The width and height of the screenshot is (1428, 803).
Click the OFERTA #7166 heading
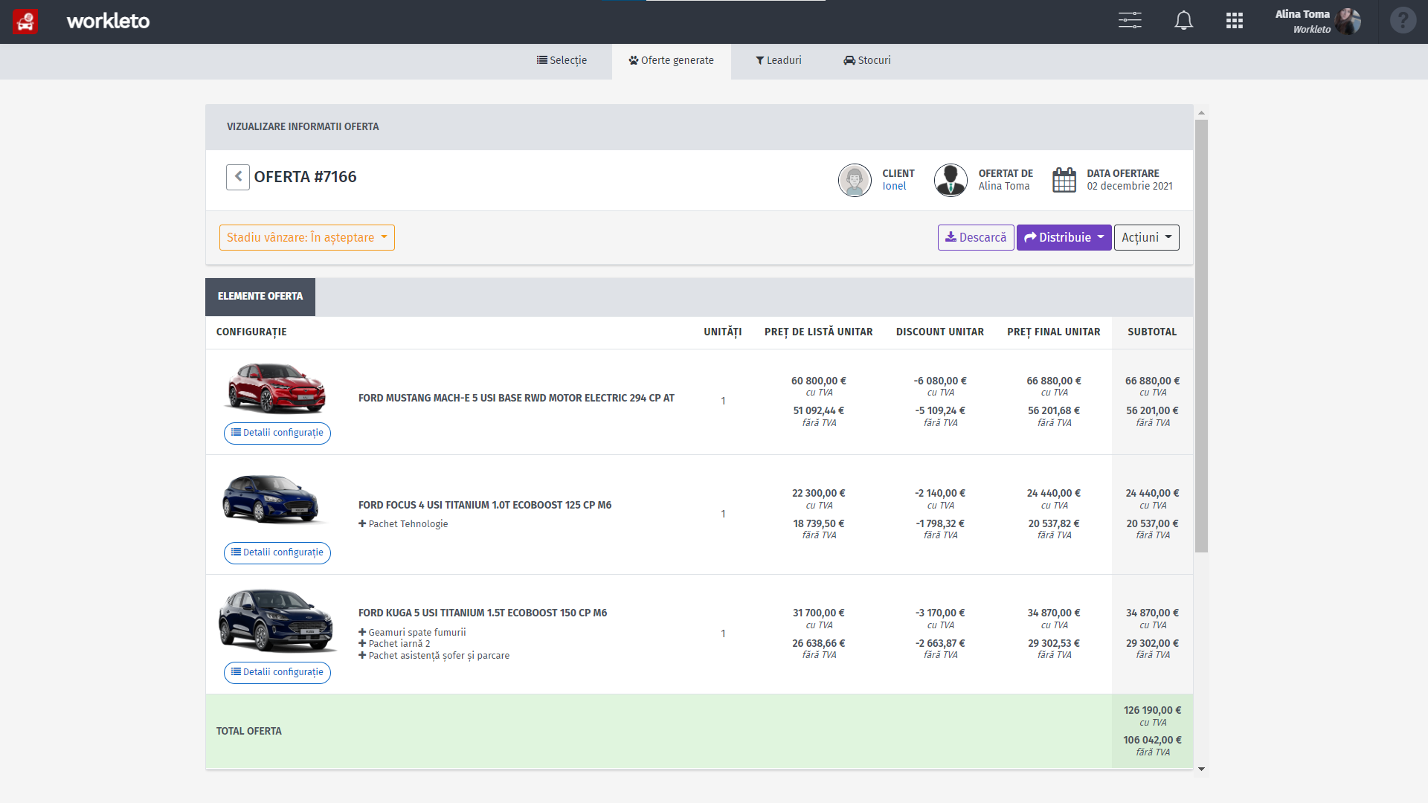pyautogui.click(x=305, y=177)
